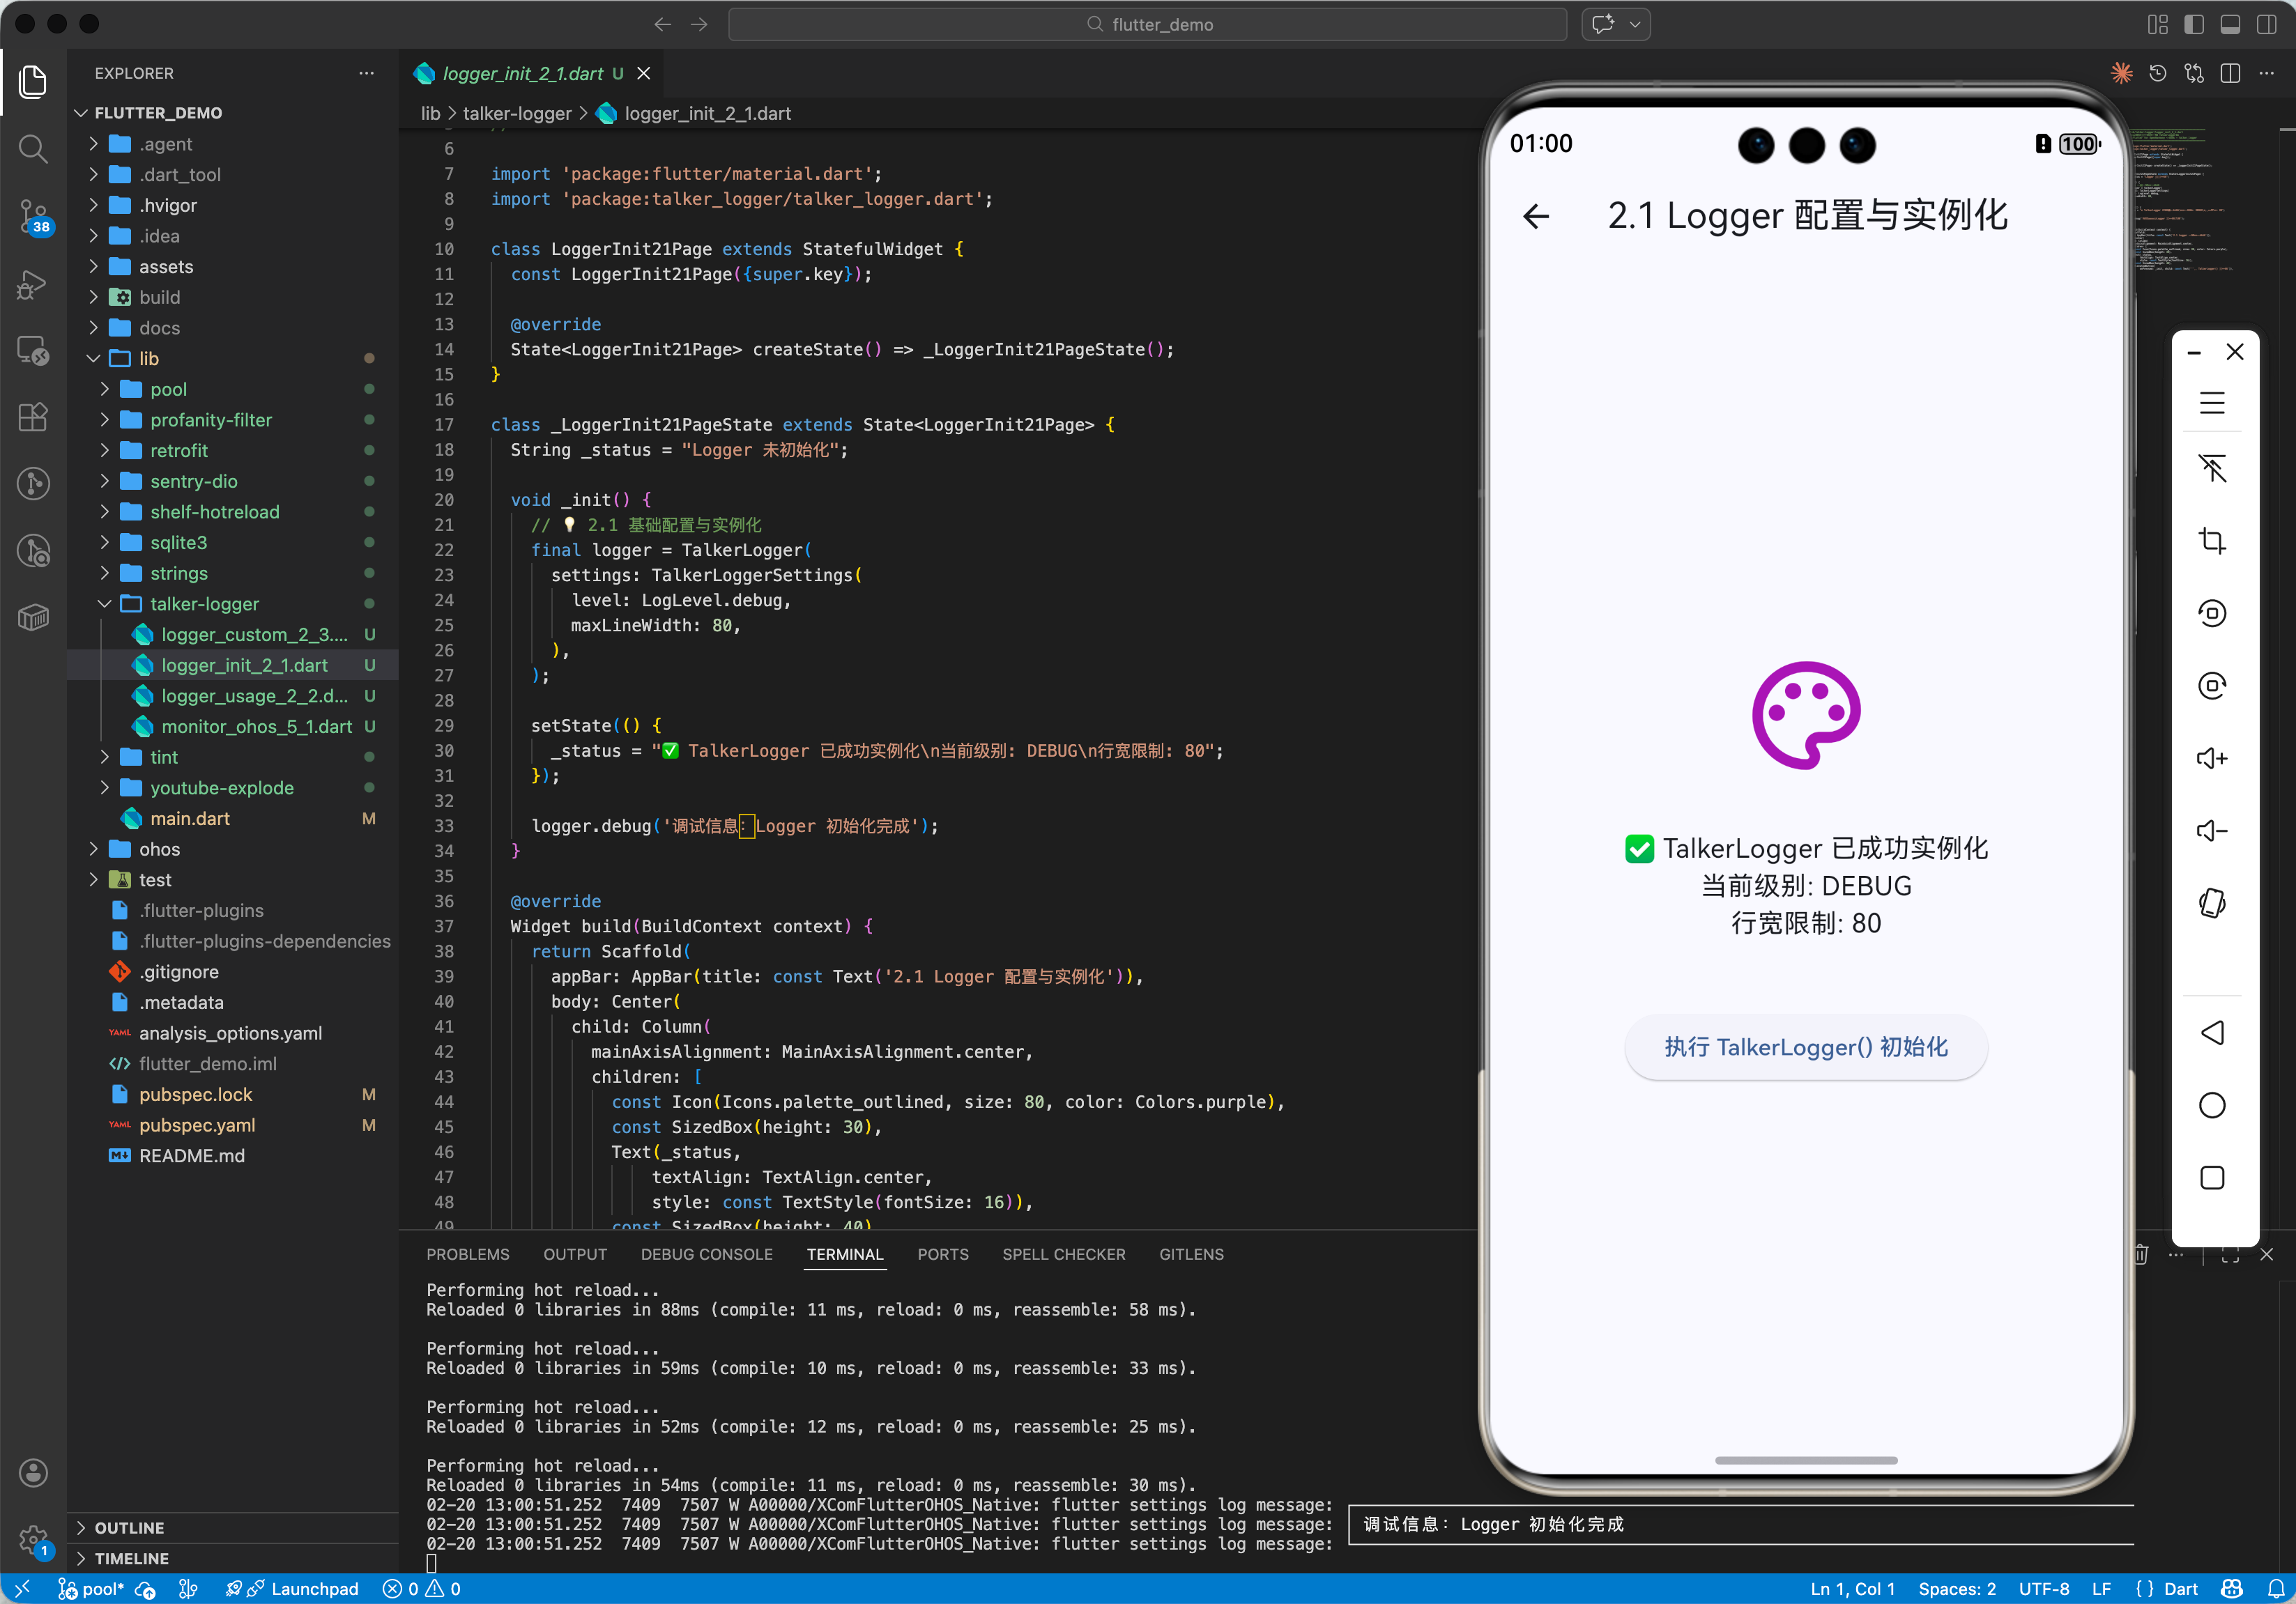
Task: Expand the youtube-explode folder
Action: point(104,787)
